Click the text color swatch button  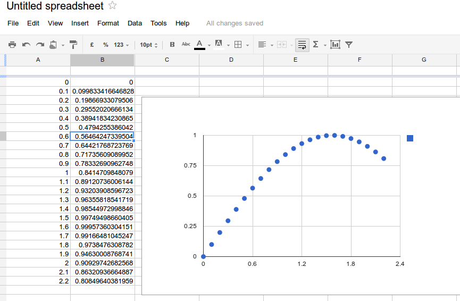(x=199, y=45)
